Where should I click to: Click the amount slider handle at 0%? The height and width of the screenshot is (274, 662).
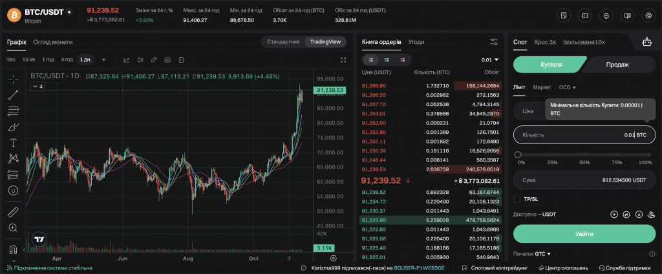click(x=518, y=155)
